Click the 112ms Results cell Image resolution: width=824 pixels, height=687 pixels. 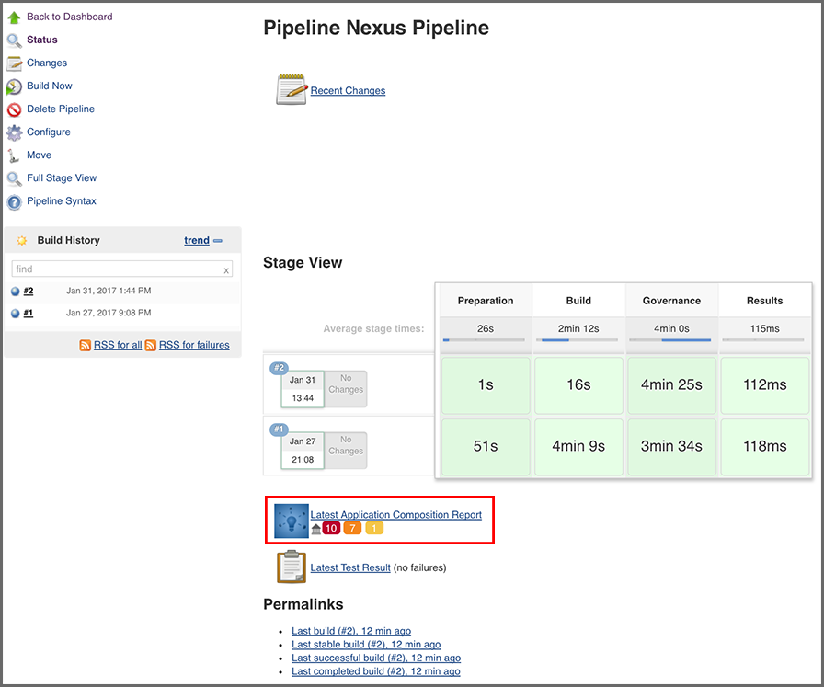(x=764, y=385)
